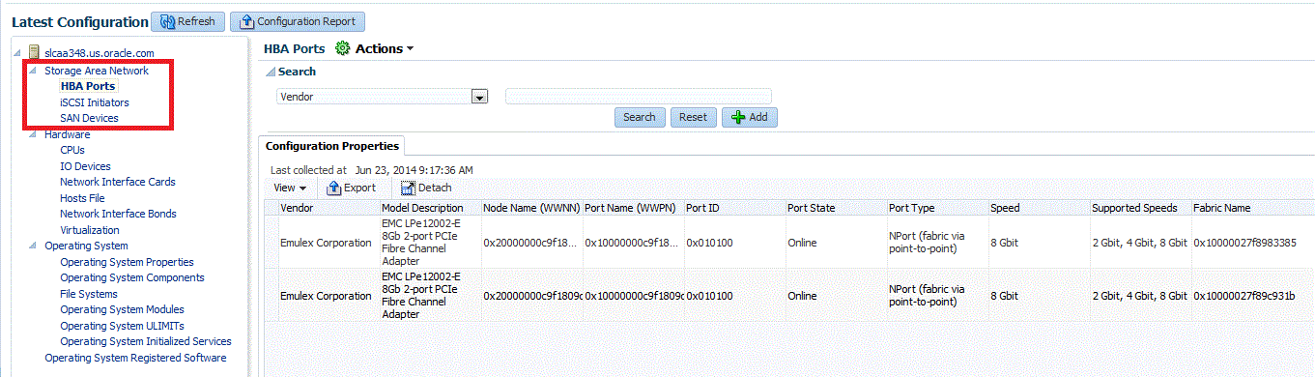Sort by Model Description column header
1315x377 pixels.
click(x=430, y=208)
